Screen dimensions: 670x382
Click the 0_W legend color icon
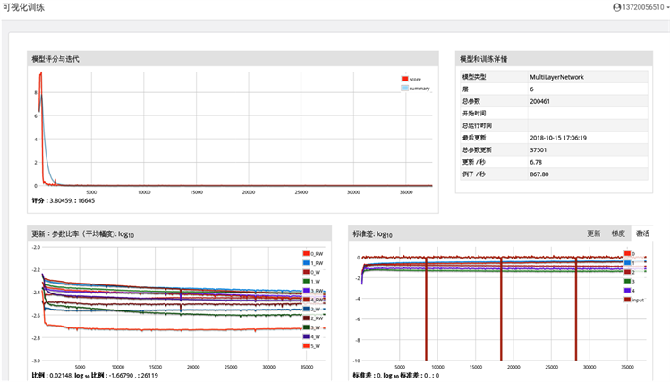coord(306,273)
